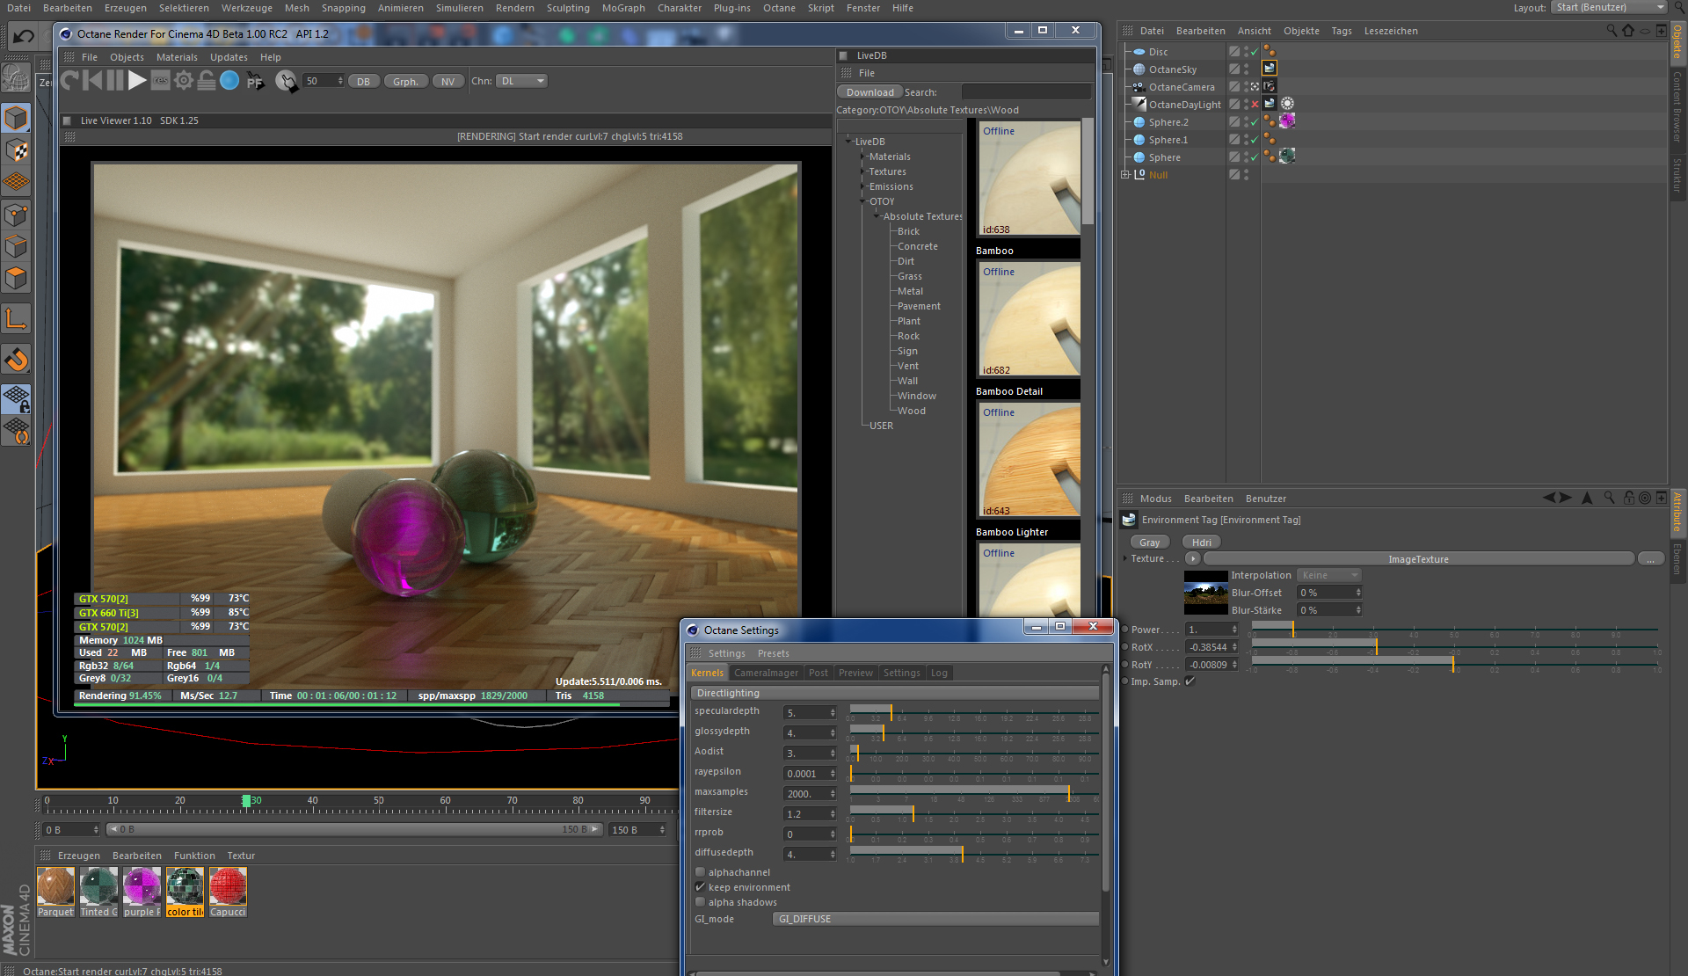The image size is (1688, 976).
Task: Click the pause render icon
Action: pyautogui.click(x=115, y=81)
